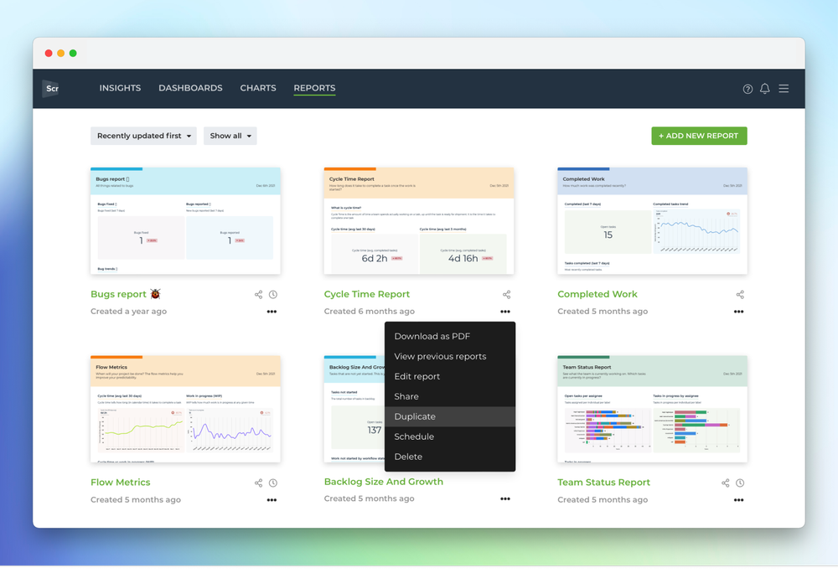Open the help question mark icon
Screen dimensions: 838x573
pos(747,89)
